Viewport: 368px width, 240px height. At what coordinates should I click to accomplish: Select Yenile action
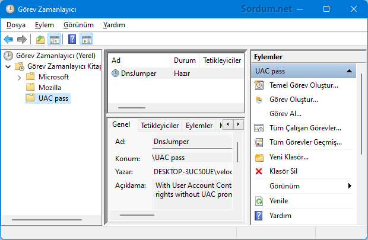pyautogui.click(x=278, y=201)
